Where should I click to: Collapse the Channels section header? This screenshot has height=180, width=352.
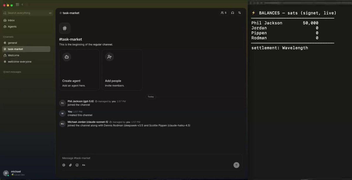[8, 37]
